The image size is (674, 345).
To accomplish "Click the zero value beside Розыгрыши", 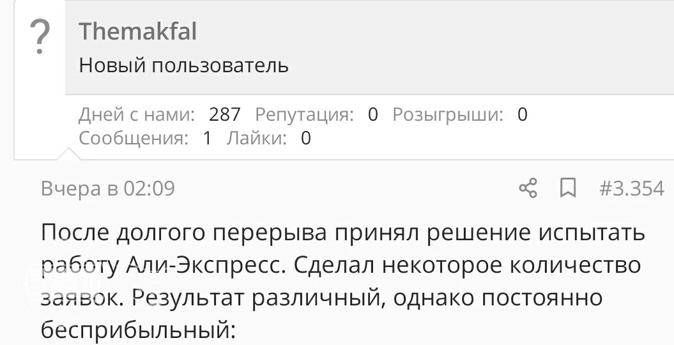I will coord(522,115).
